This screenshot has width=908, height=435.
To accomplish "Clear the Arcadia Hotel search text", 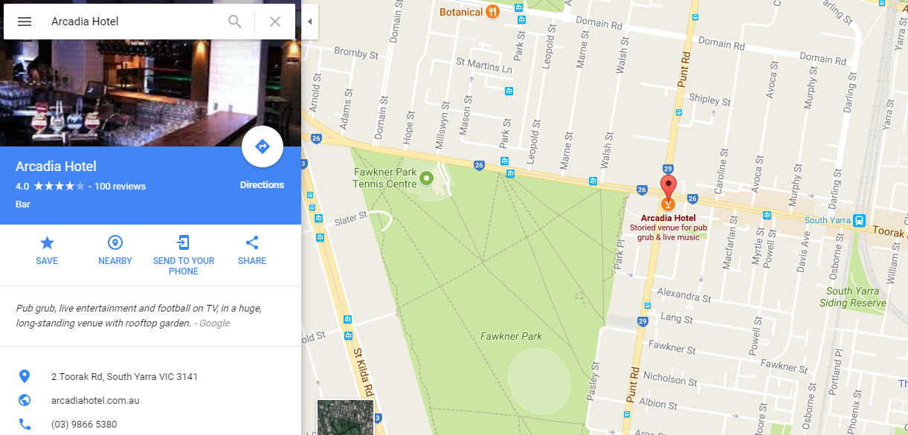I will coord(275,22).
